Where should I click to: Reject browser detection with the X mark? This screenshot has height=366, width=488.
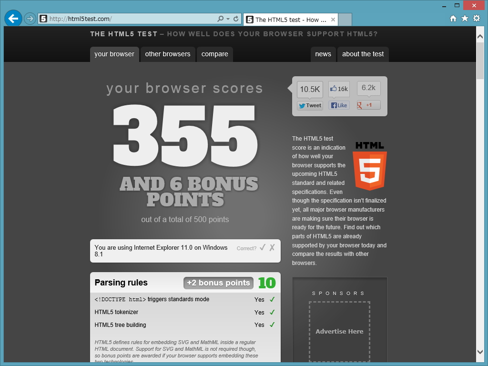coord(272,248)
